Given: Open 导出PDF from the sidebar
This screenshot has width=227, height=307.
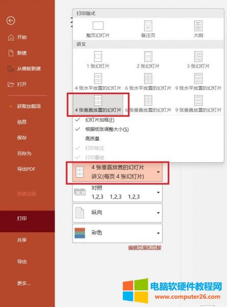Looking at the screenshot, I should (x=26, y=169).
